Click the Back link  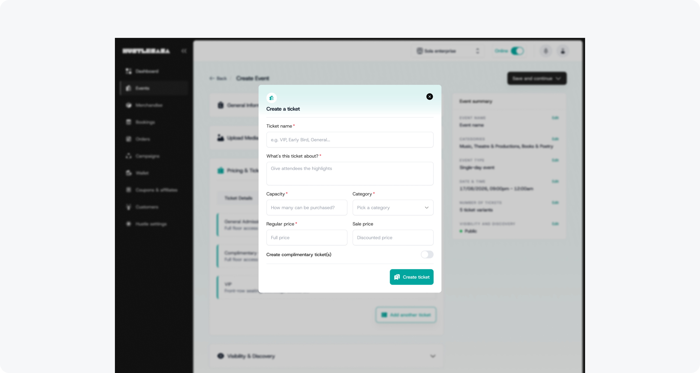(x=218, y=78)
